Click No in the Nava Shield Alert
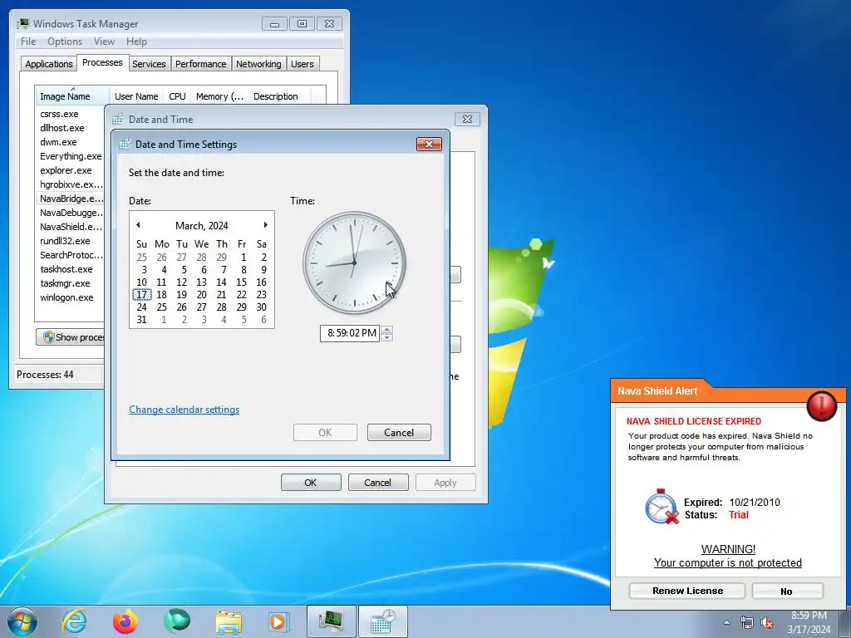 (787, 591)
